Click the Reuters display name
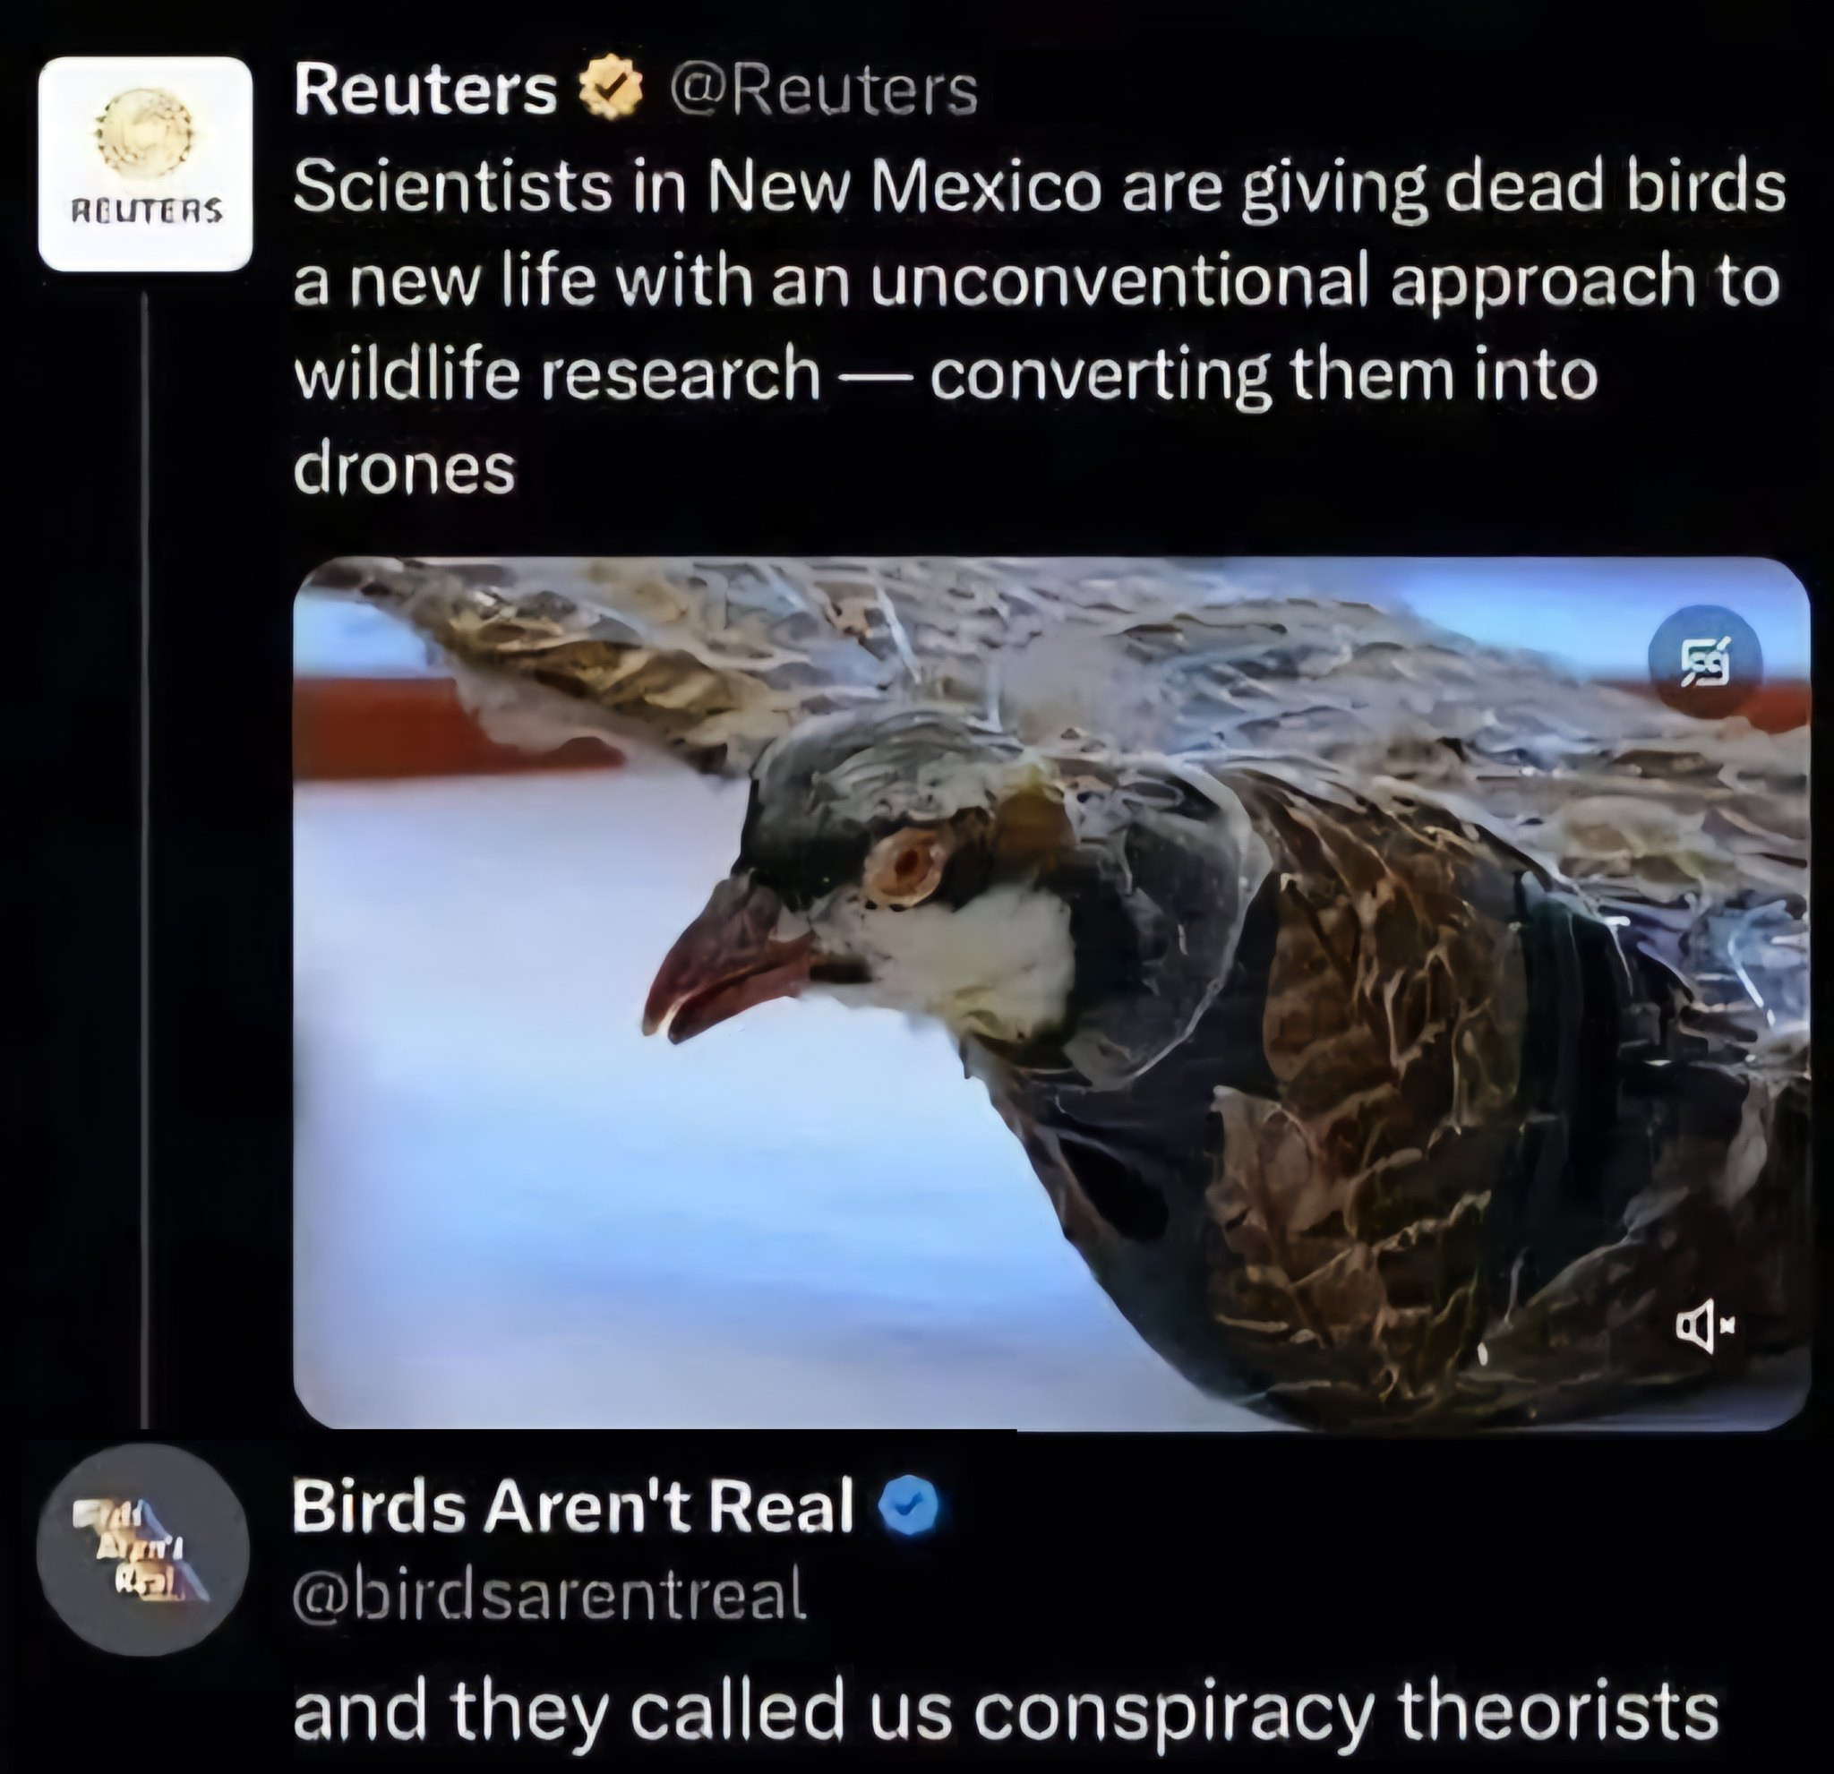 (425, 91)
